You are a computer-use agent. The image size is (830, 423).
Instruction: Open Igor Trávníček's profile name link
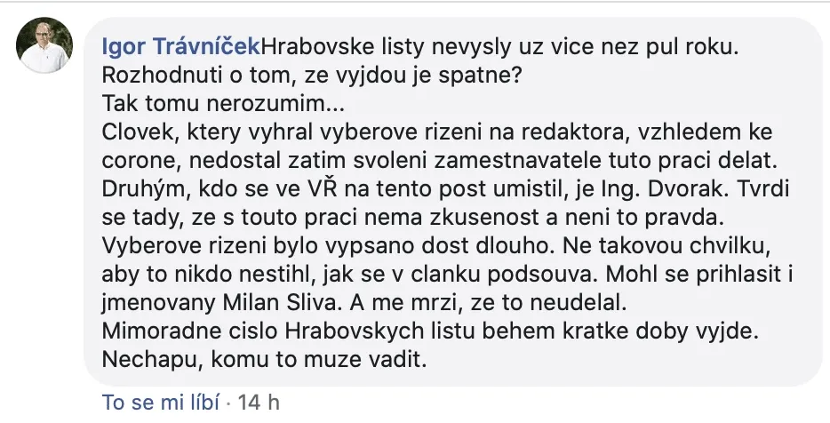182,44
